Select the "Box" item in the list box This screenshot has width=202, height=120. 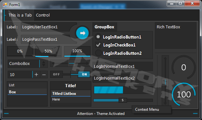click(x=27, y=92)
